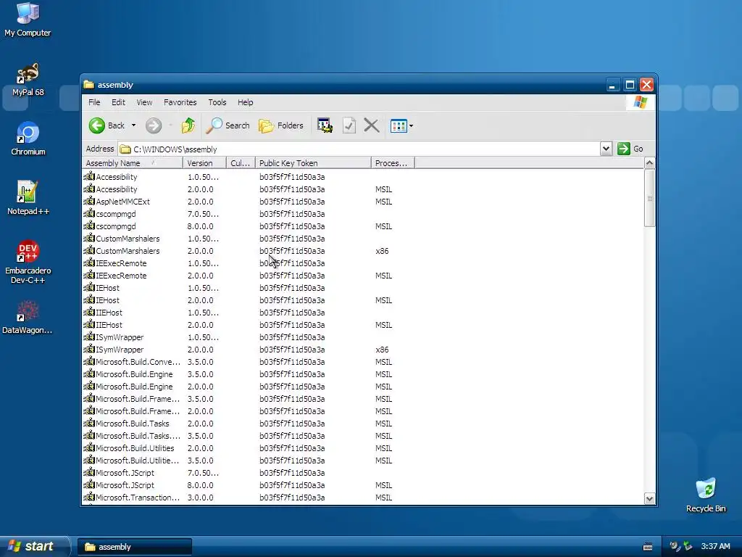This screenshot has height=557, width=742.
Task: Click cscompmgd 7.0.50... name text
Action: coord(115,214)
